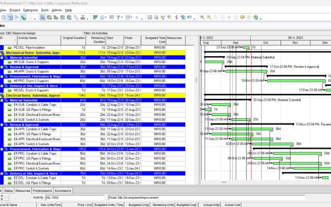Sort by the Remaining Duration column header
This screenshot has height=207, width=331.
point(96,40)
